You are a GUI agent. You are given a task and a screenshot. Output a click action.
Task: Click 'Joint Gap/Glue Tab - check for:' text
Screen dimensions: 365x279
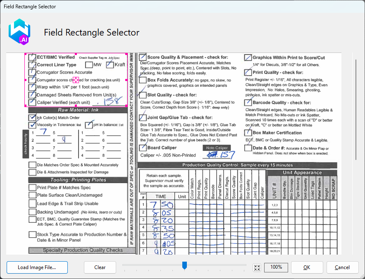coord(180,117)
